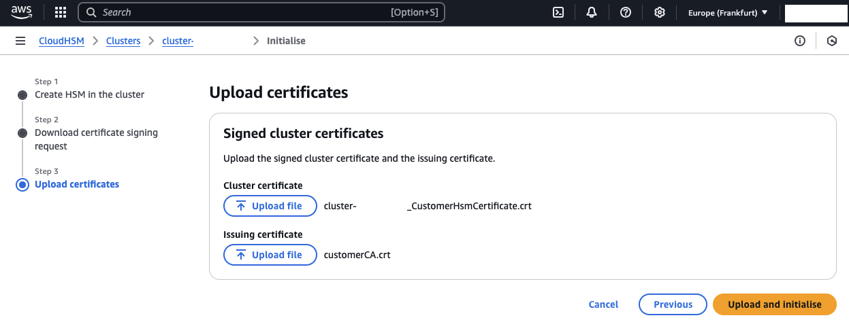Select Step 1 Create HSM in the cluster

pyautogui.click(x=89, y=94)
